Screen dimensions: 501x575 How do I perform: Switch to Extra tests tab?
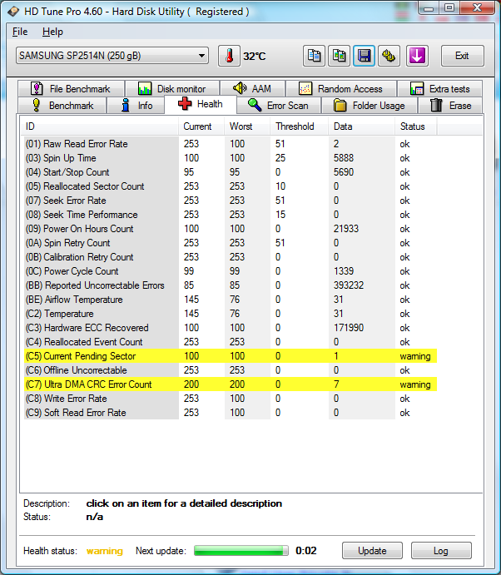(439, 89)
